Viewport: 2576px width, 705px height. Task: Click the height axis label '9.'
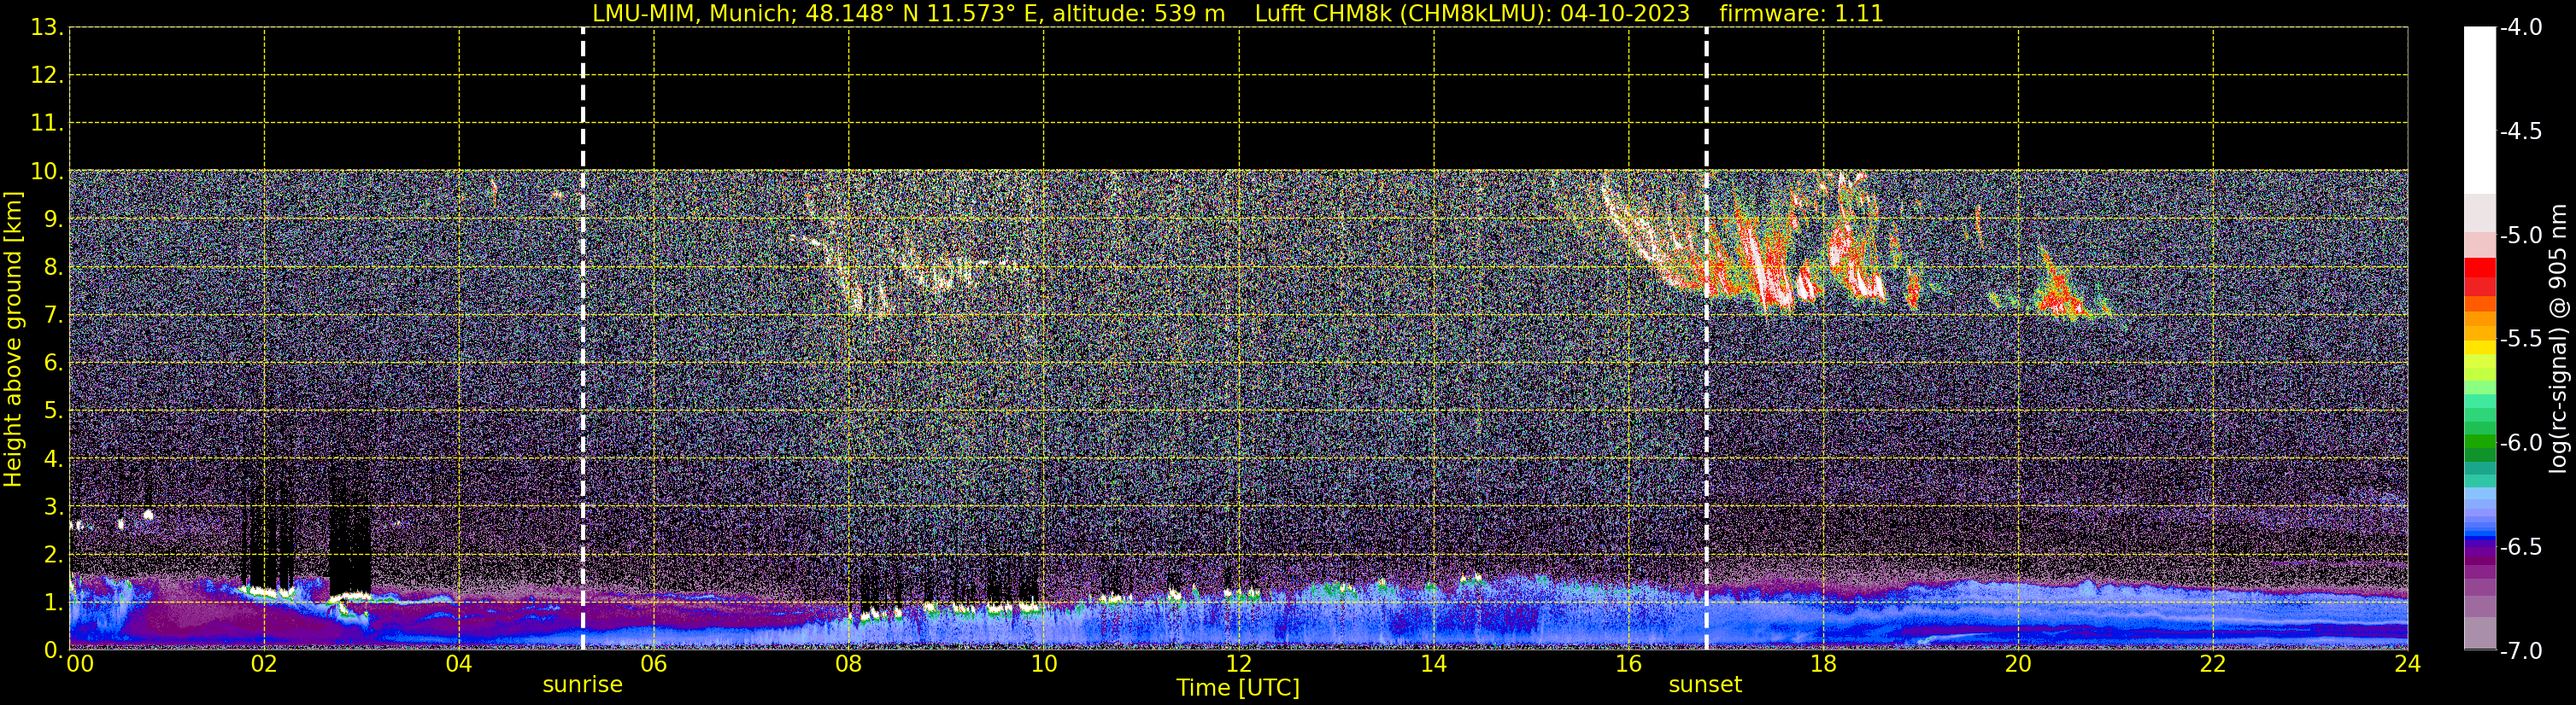point(54,219)
